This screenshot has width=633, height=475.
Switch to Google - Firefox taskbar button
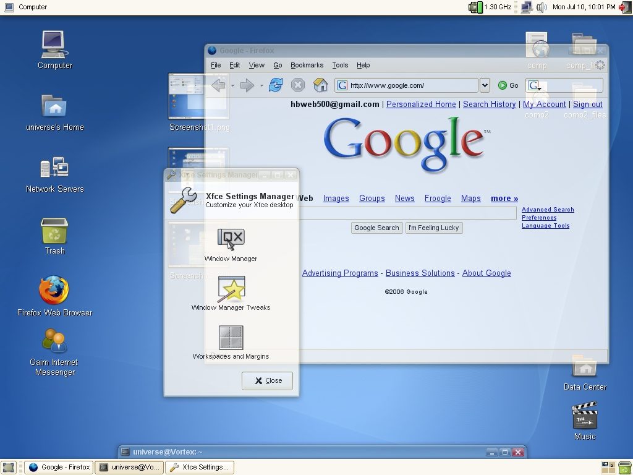click(59, 468)
